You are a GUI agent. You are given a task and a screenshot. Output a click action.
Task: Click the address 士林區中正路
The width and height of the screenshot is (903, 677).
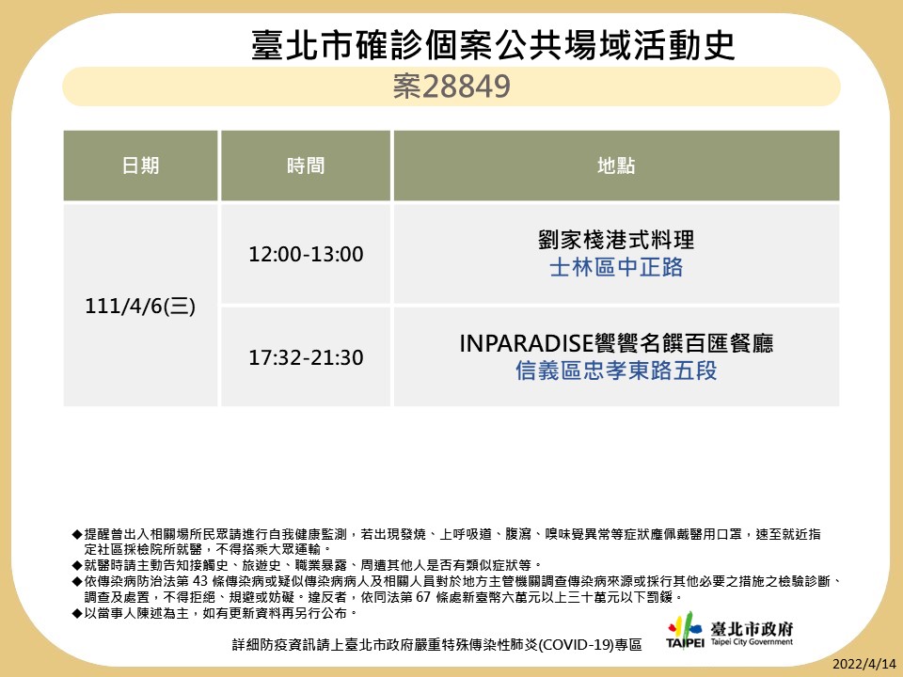click(x=616, y=267)
